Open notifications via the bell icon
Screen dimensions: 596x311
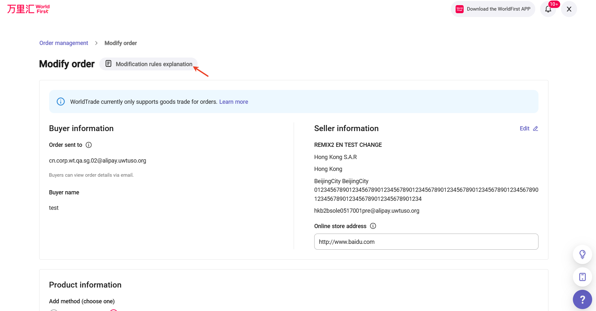(x=548, y=9)
